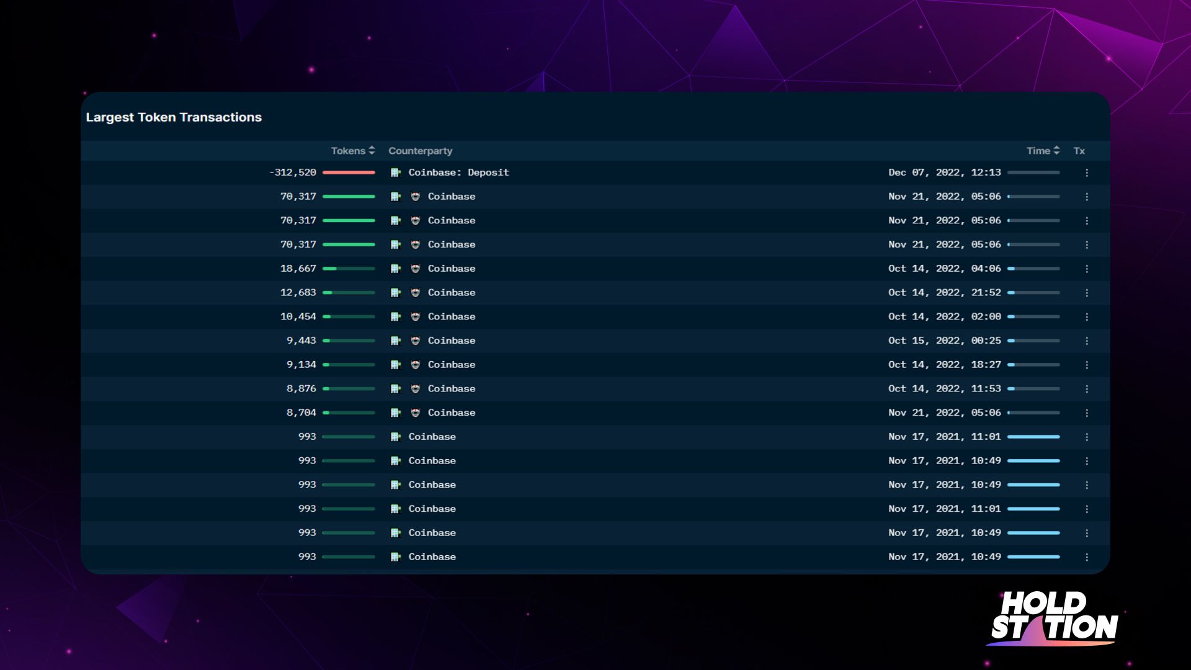Click exchange building icon in 18,667 row
1191x670 pixels.
[x=396, y=269]
